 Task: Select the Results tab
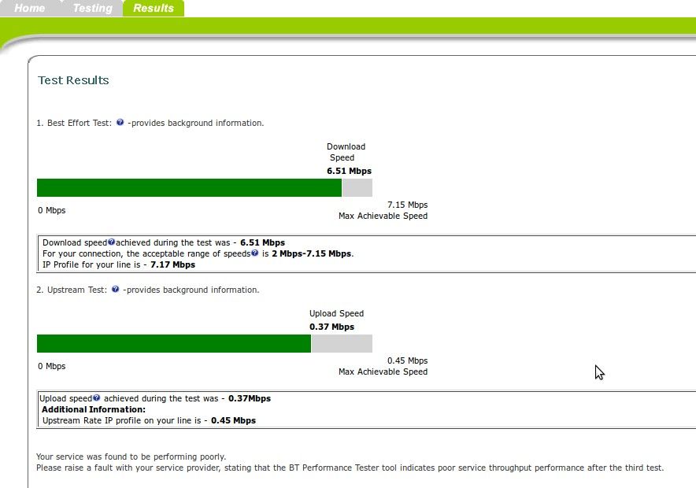pos(154,9)
